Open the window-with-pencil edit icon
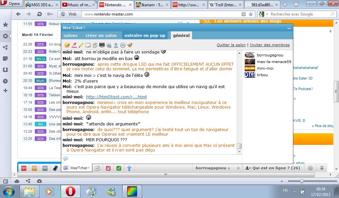This screenshot has height=198, width=339. [x=88, y=45]
